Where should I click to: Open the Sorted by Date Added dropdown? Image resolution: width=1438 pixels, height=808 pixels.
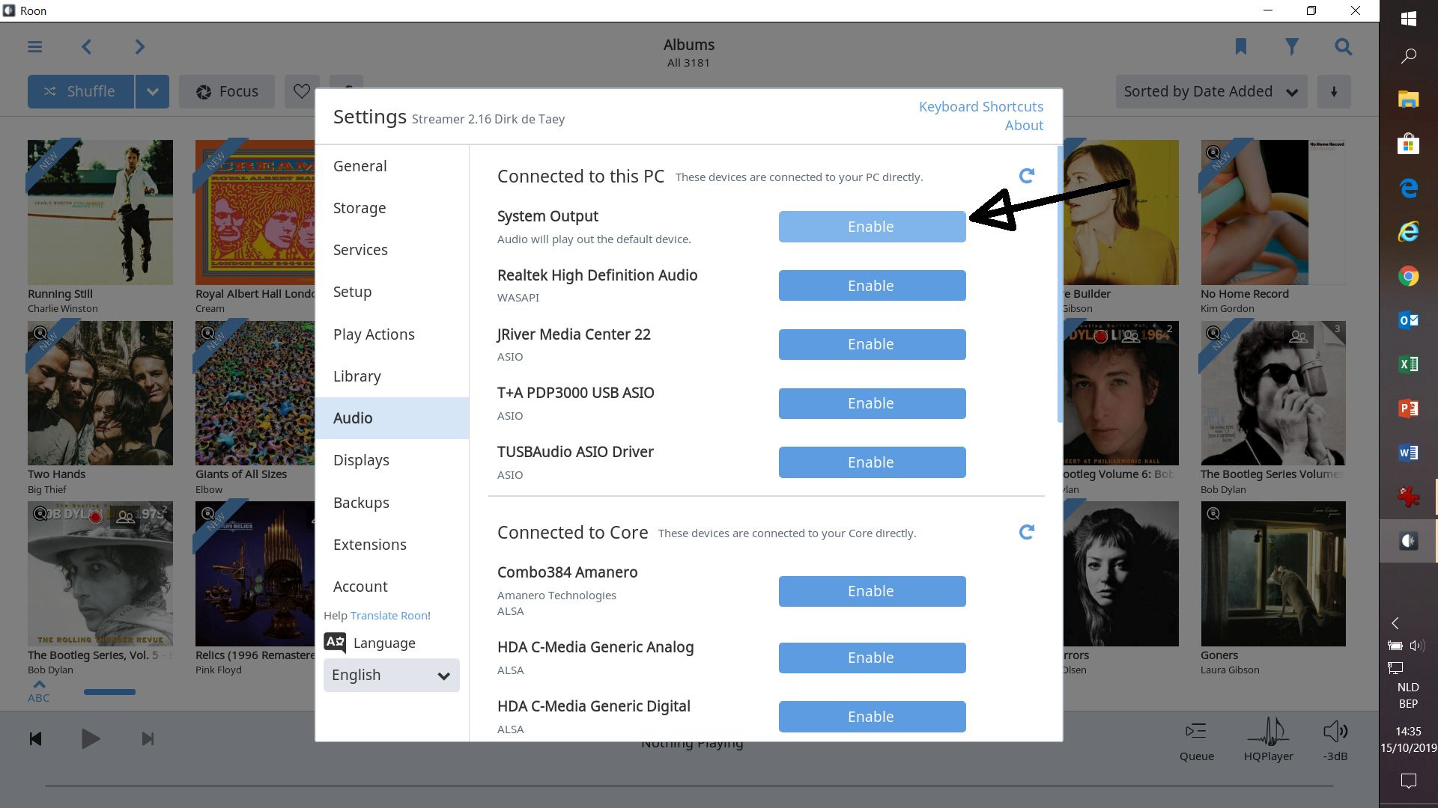(x=1211, y=91)
